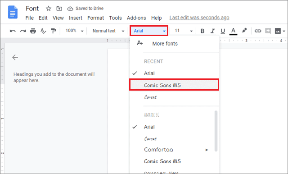Open the Help menu
Viewport: 288px width, 174px height.
(156, 18)
